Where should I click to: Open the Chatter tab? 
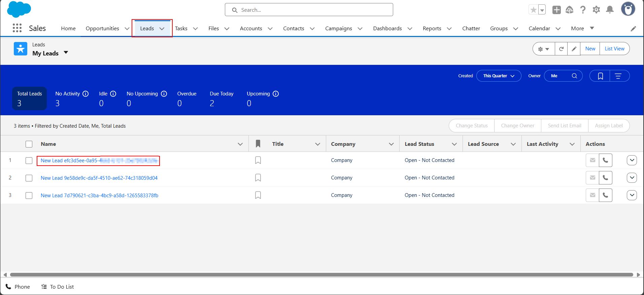471,29
